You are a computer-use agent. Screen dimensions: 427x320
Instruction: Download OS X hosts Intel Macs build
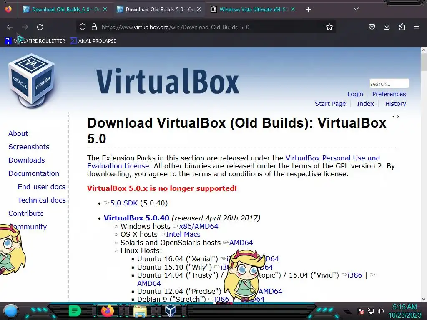click(x=183, y=235)
